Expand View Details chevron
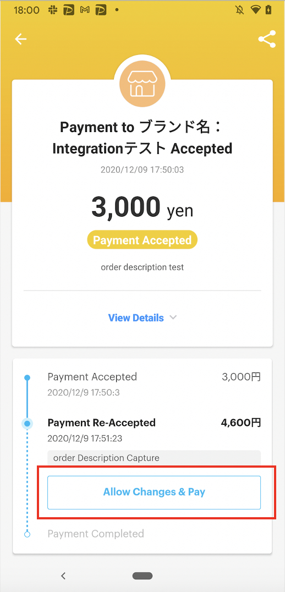The width and height of the screenshot is (285, 592). pyautogui.click(x=173, y=317)
